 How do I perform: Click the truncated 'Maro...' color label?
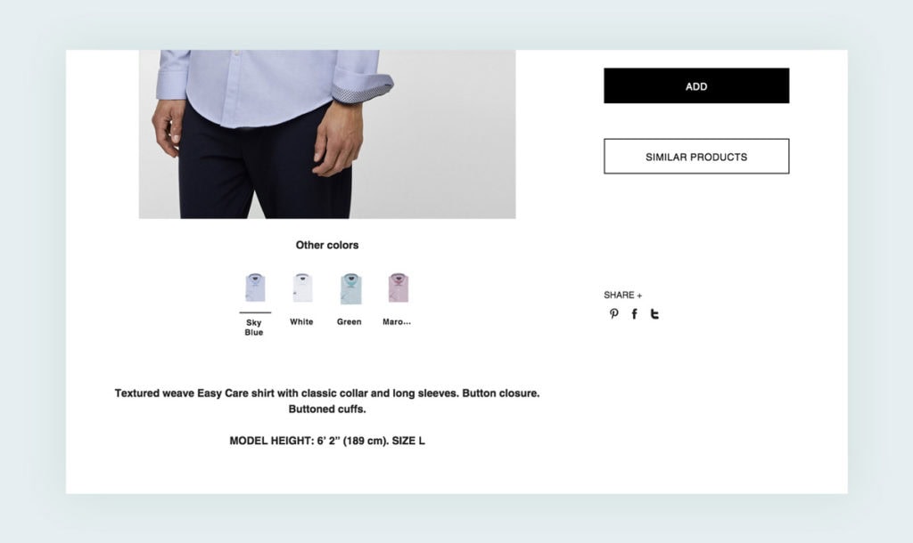coord(397,321)
